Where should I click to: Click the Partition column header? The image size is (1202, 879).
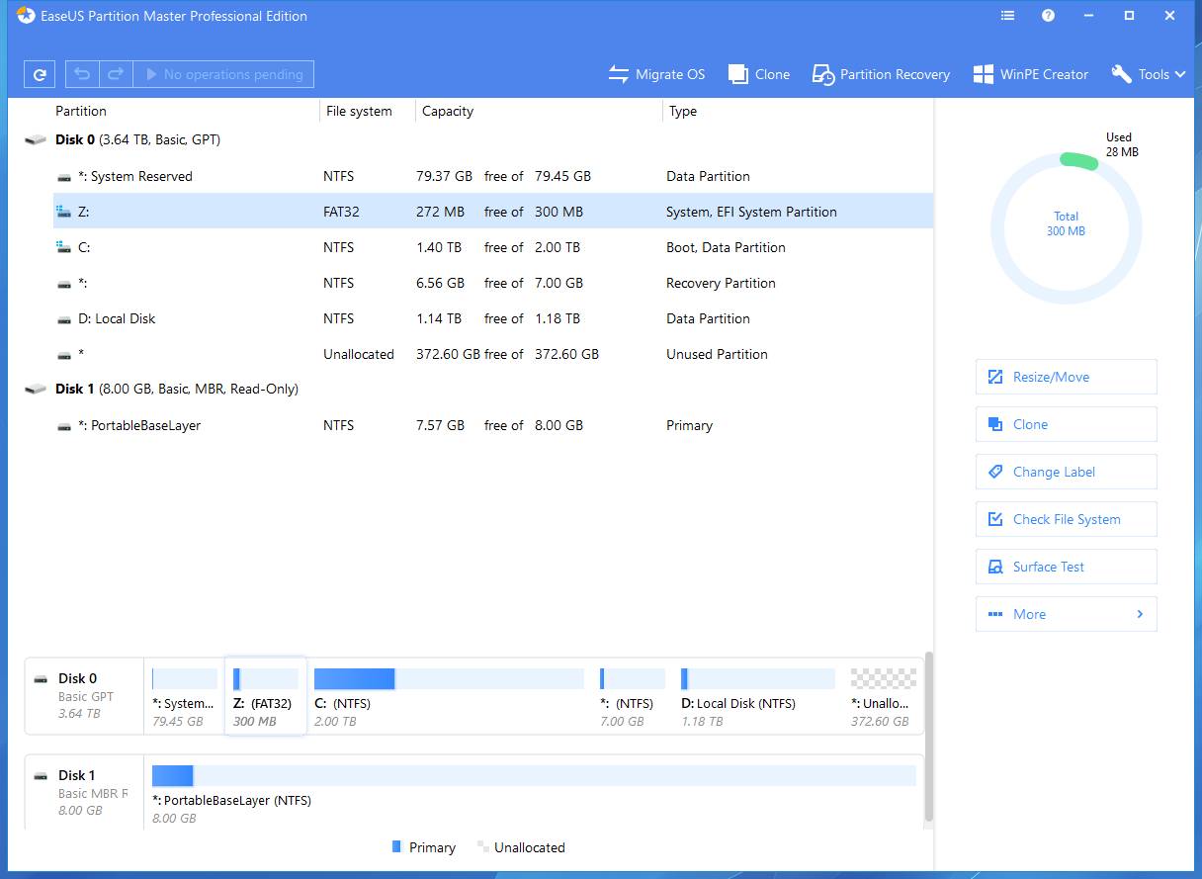[x=81, y=111]
